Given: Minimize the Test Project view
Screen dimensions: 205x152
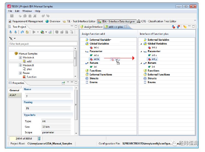Looking at the screenshot, I should pos(72,26).
